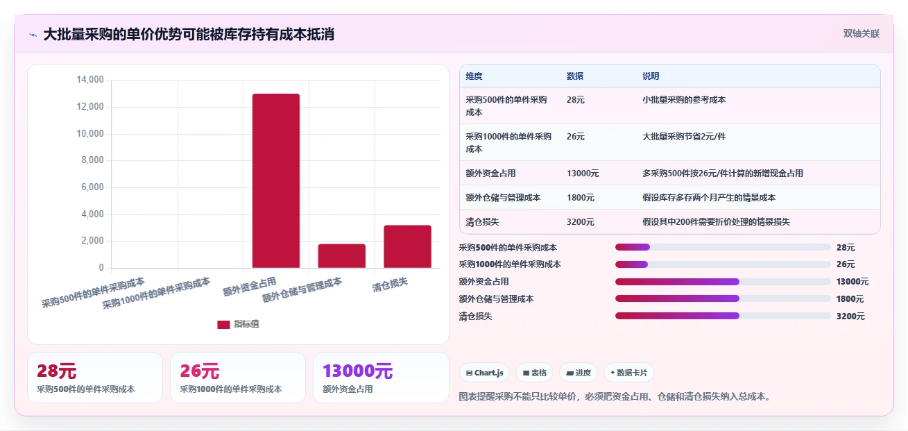Click the progress bar for 额外仓储与管理成本

(x=723, y=299)
